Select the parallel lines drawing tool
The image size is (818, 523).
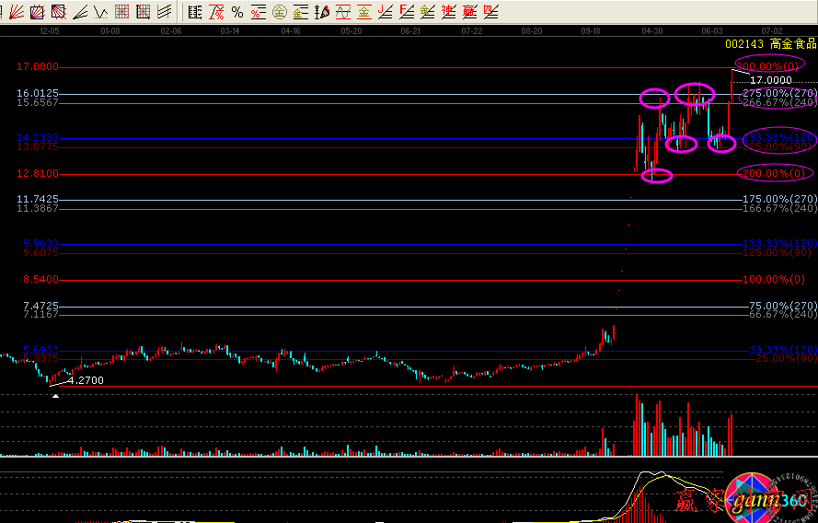165,12
